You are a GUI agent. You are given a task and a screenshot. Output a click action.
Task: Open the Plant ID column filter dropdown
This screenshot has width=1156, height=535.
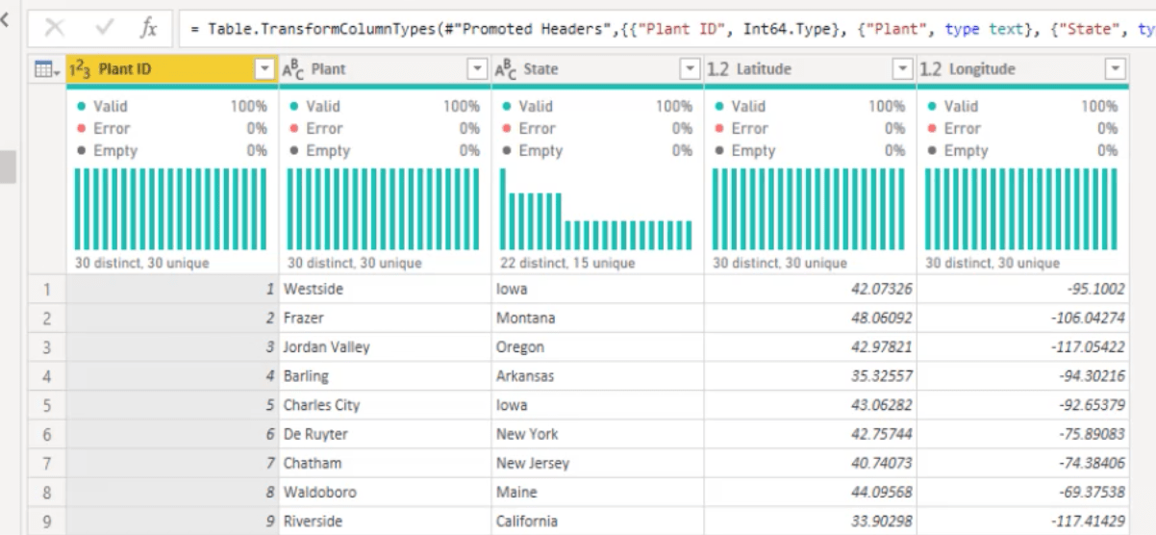[x=264, y=69]
